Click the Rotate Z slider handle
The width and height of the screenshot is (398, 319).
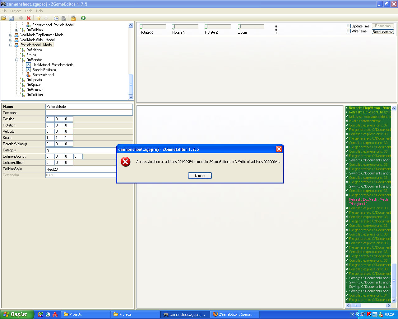coord(206,27)
